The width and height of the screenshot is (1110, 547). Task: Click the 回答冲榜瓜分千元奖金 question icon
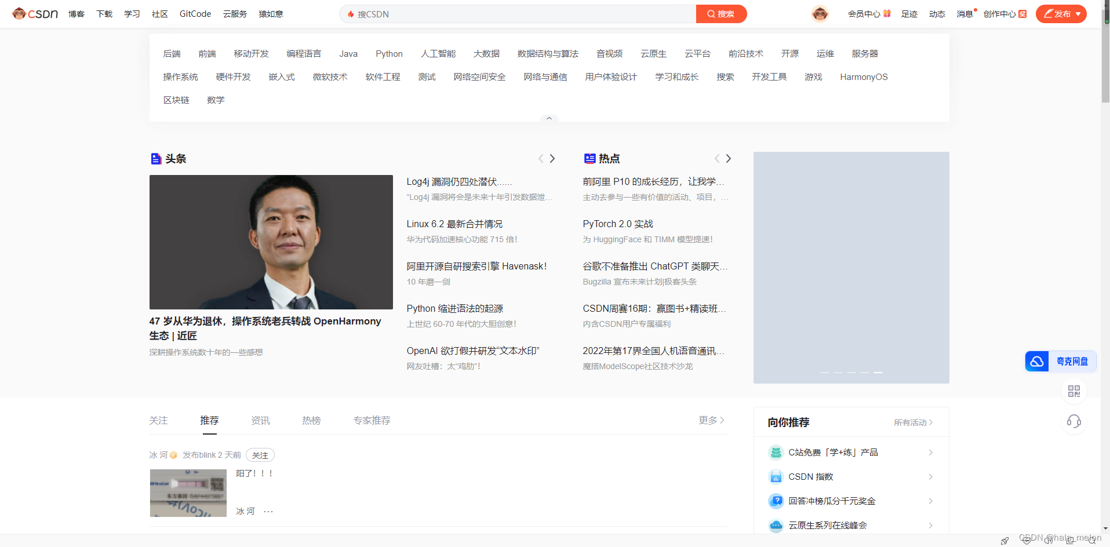pyautogui.click(x=776, y=501)
